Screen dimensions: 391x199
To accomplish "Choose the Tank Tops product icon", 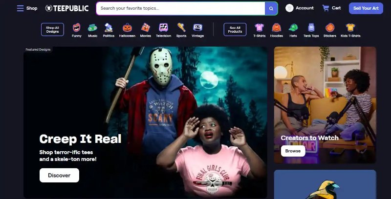I will tap(311, 27).
